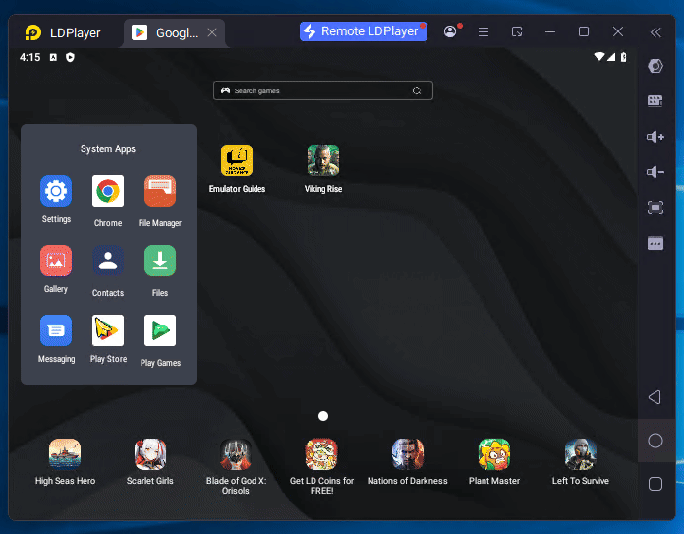This screenshot has width=684, height=534.
Task: Launch Scarlet Girls game
Action: coord(150,454)
